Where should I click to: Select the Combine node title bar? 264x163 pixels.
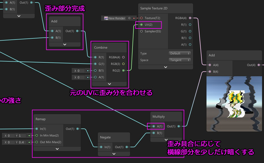pos(109,48)
